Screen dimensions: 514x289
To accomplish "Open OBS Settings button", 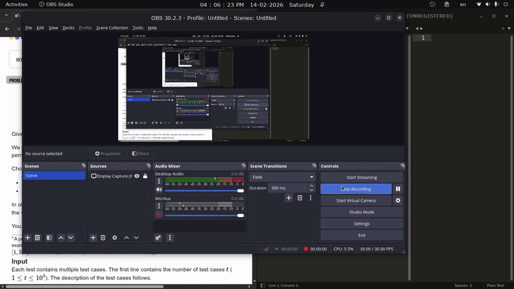I will (362, 223).
